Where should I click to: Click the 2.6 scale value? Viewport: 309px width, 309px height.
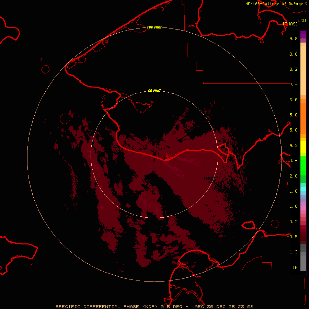tap(294, 176)
